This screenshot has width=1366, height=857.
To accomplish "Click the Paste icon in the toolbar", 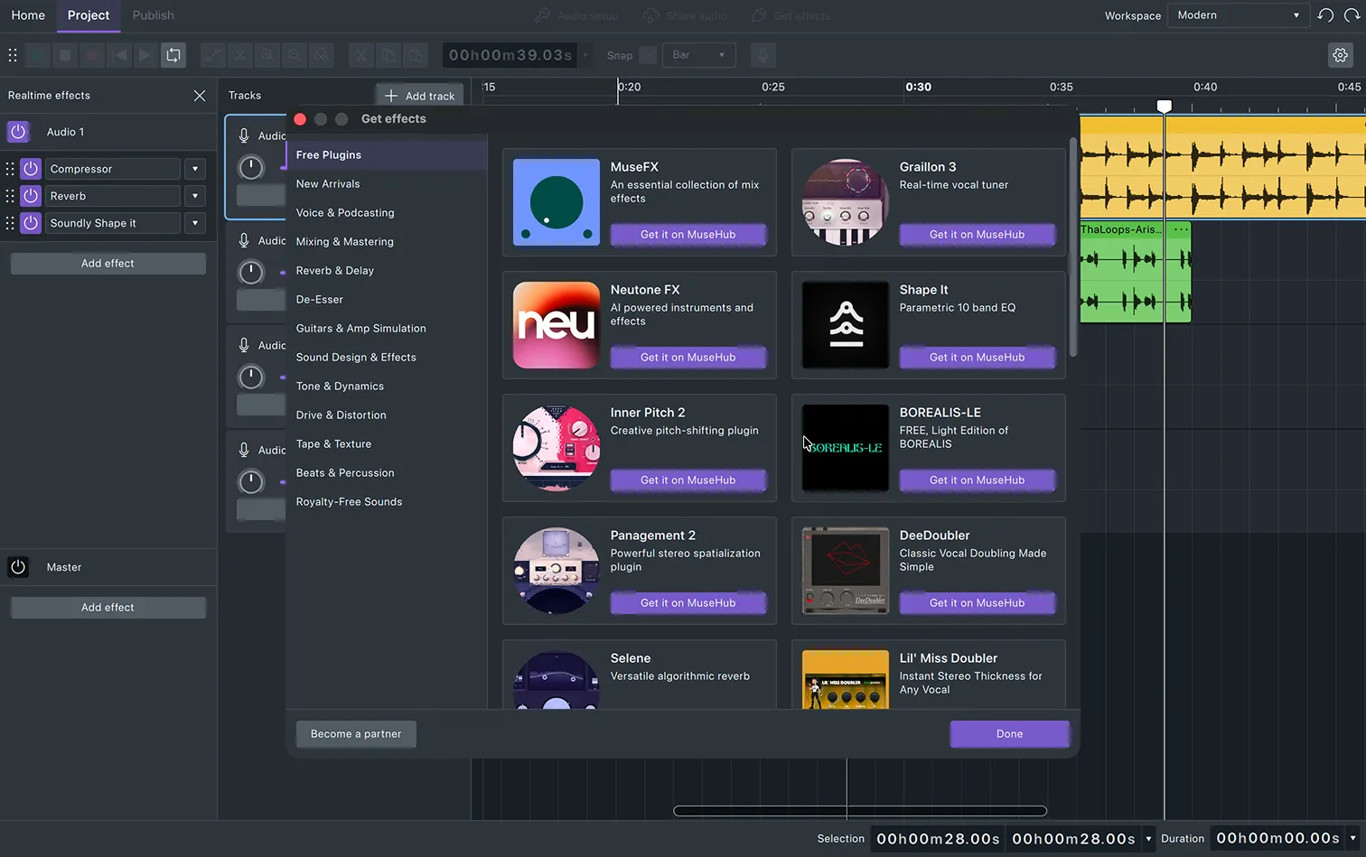I will pyautogui.click(x=415, y=55).
